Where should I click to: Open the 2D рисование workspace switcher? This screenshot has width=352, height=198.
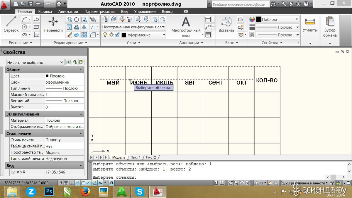pos(304,183)
